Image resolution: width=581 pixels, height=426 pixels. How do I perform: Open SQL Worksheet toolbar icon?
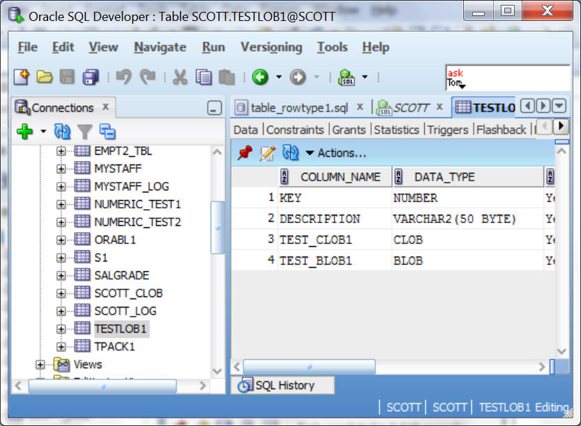[347, 77]
